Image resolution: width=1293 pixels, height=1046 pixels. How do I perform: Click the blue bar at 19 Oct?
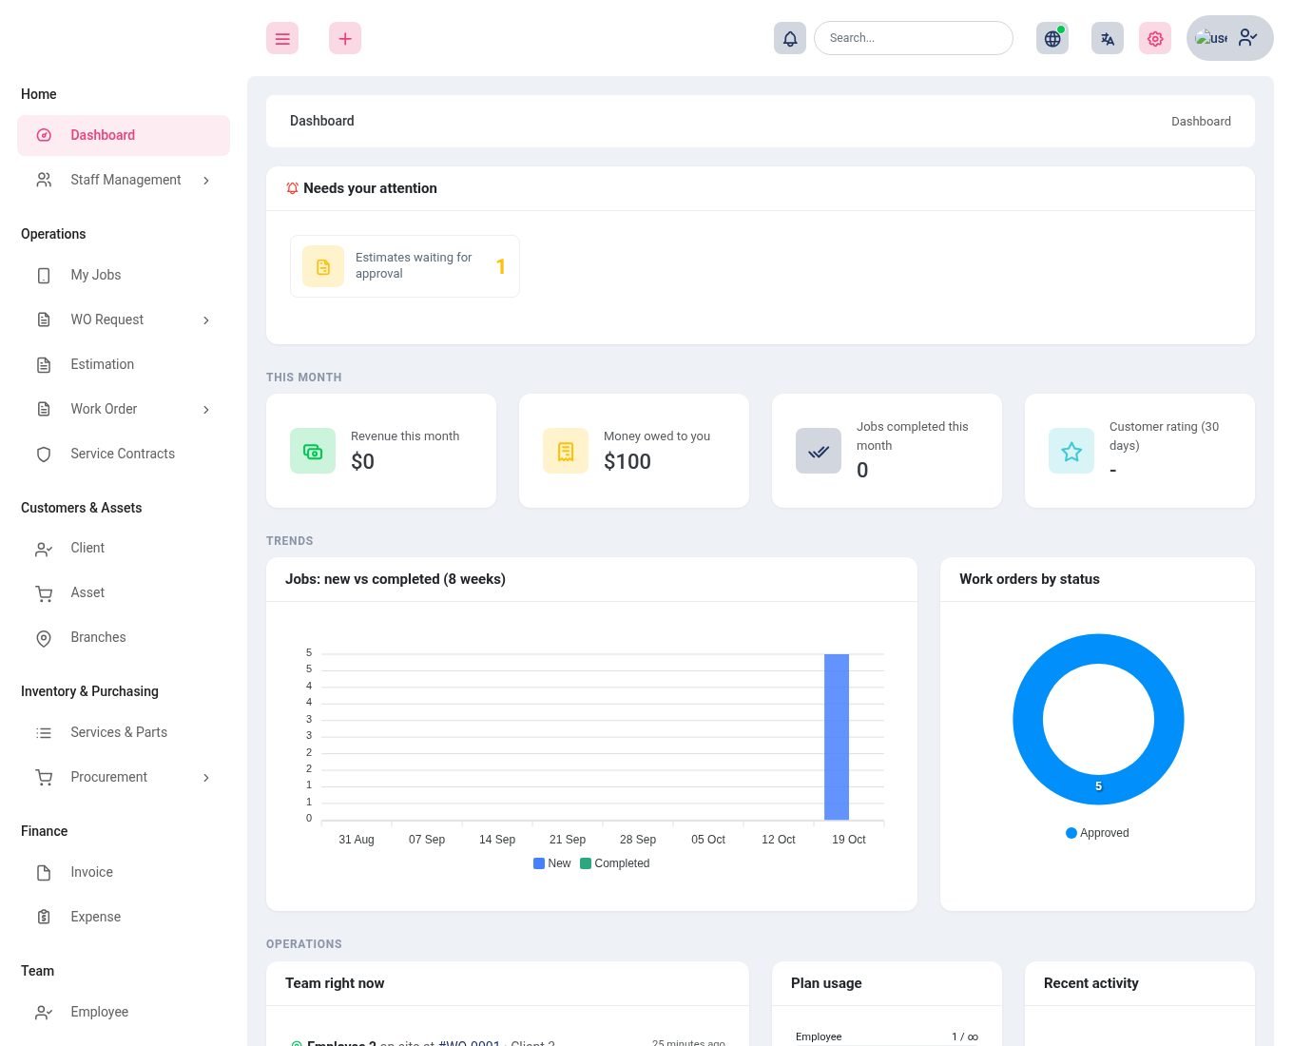click(x=837, y=737)
